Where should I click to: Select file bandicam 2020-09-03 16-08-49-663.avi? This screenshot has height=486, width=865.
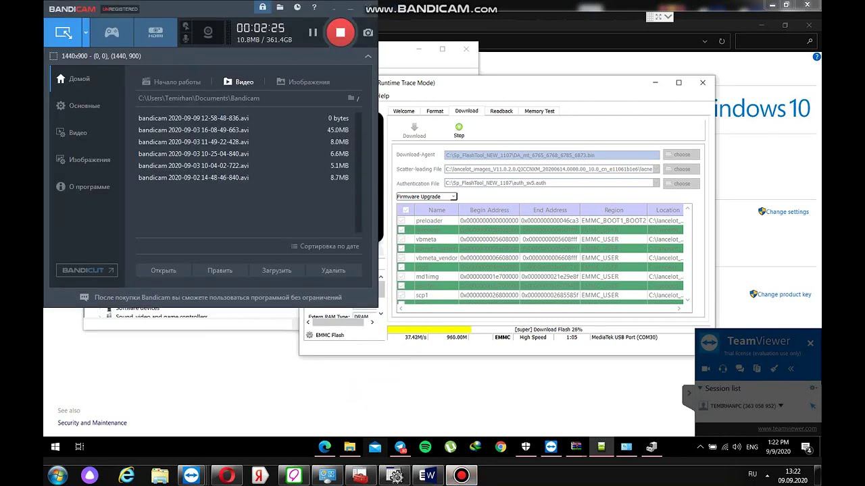(x=244, y=130)
